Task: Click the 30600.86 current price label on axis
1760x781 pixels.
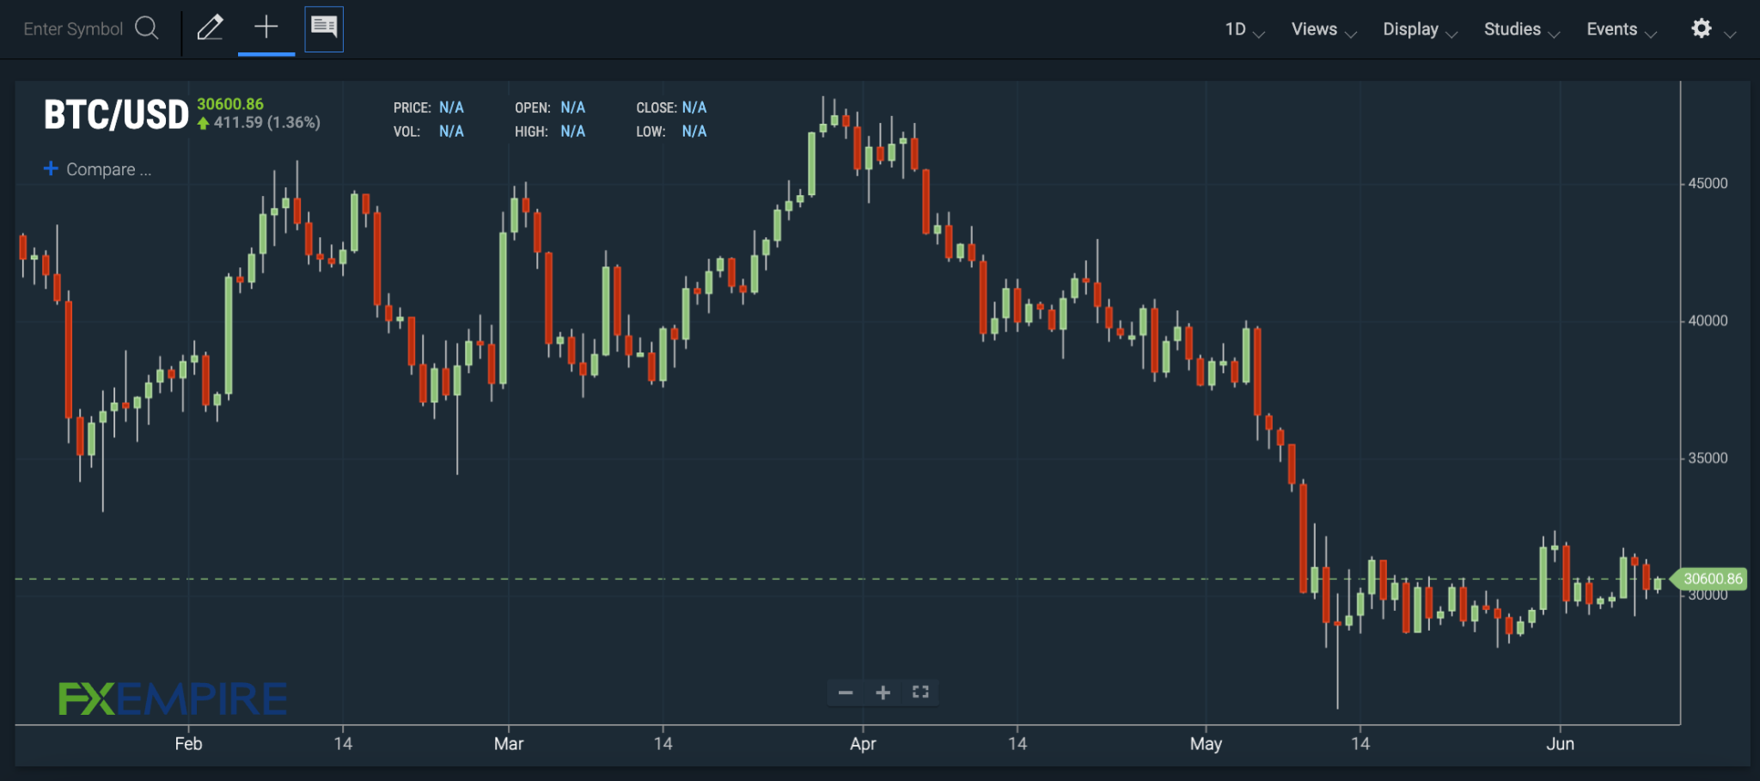Action: click(1713, 579)
